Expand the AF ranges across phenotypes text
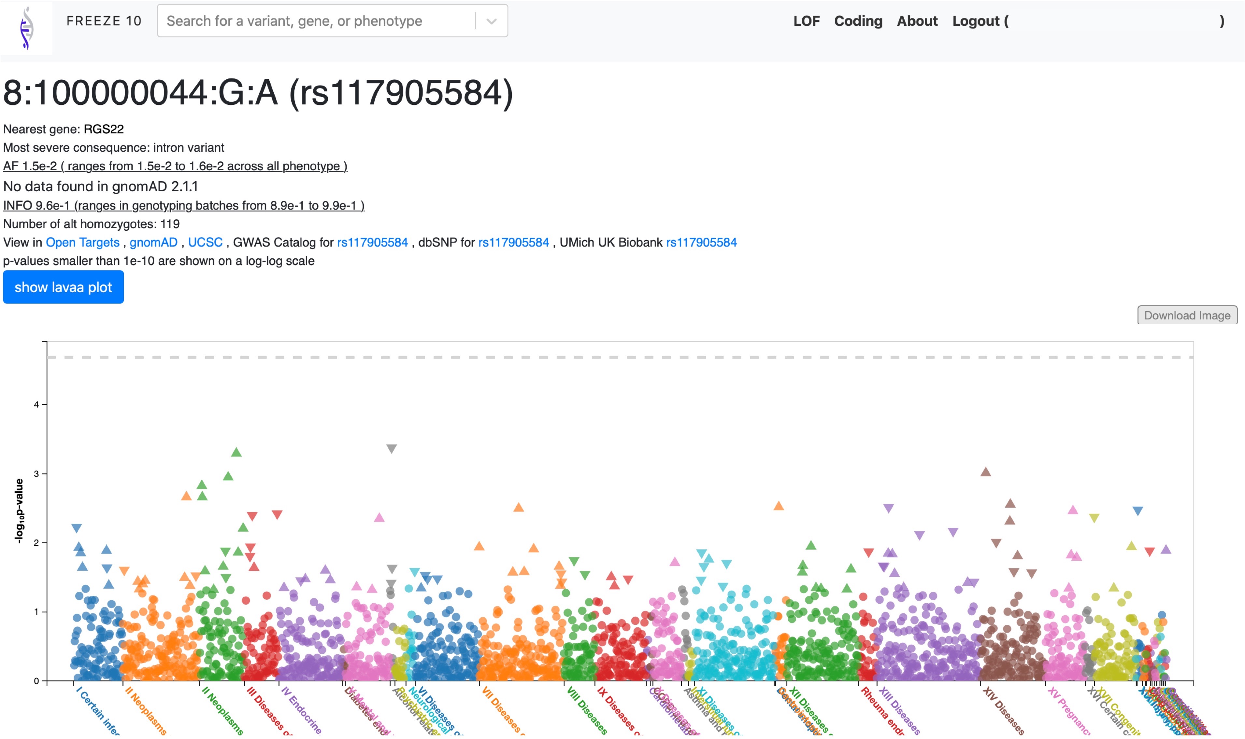 coord(175,166)
